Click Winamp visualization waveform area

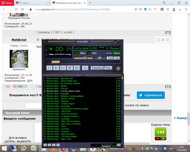60,54
